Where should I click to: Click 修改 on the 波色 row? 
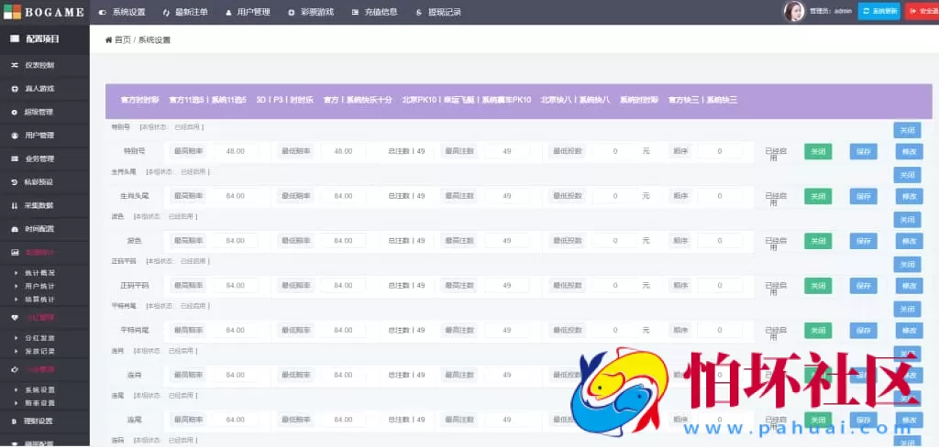[x=909, y=241]
